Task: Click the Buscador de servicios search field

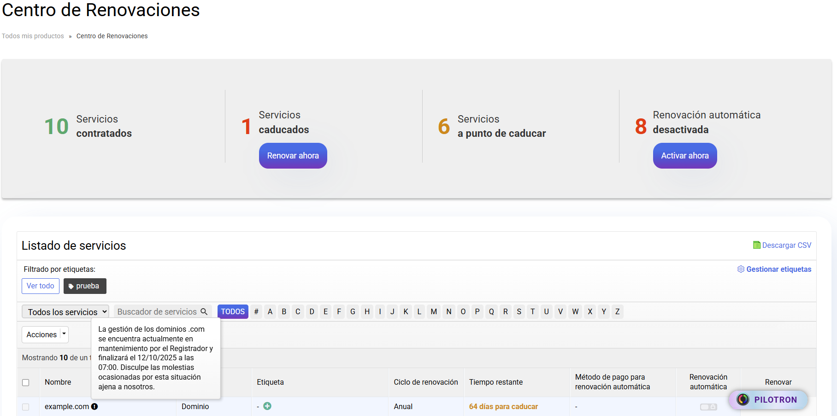Action: tap(157, 312)
